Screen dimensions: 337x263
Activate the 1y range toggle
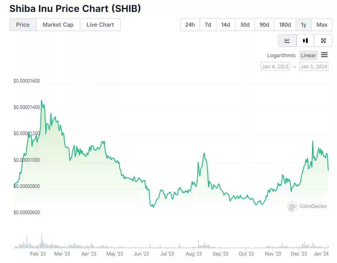click(x=304, y=25)
